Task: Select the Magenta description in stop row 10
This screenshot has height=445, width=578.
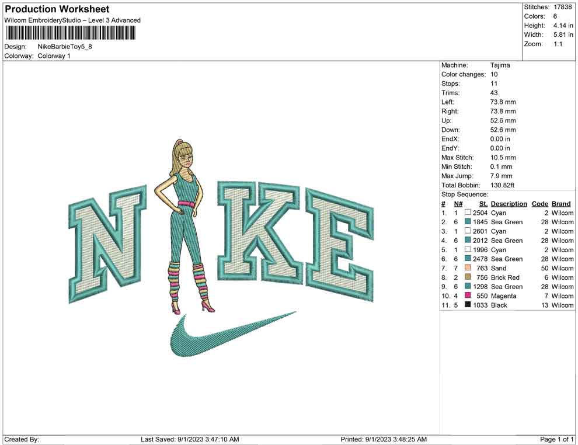Action: coord(503,296)
